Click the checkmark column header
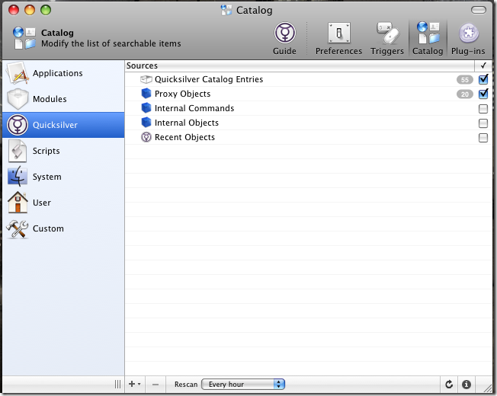Screen dimensions: 497x396 [483, 65]
